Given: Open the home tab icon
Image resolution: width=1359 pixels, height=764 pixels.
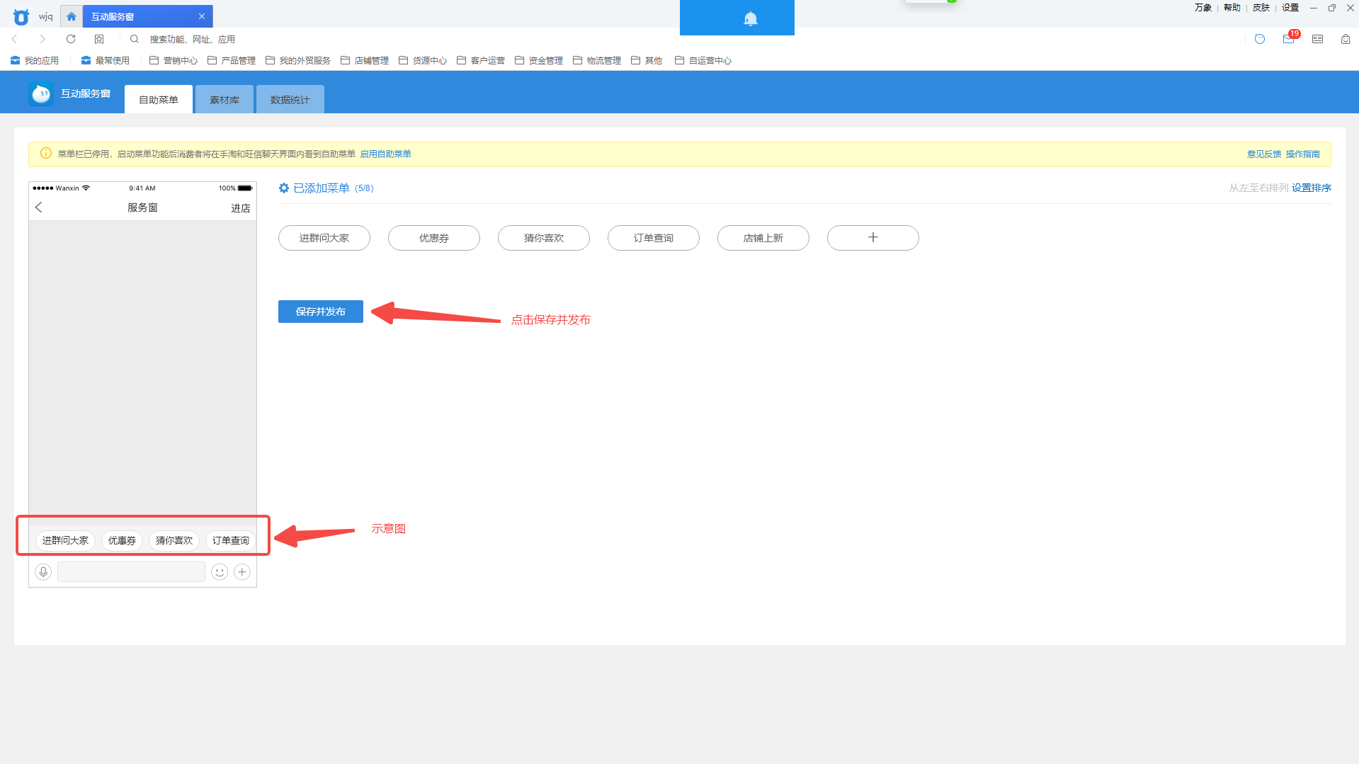Looking at the screenshot, I should 72,16.
